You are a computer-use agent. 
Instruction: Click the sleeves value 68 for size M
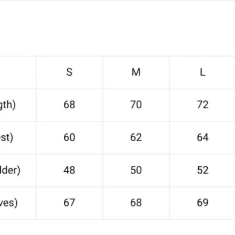coord(136,203)
